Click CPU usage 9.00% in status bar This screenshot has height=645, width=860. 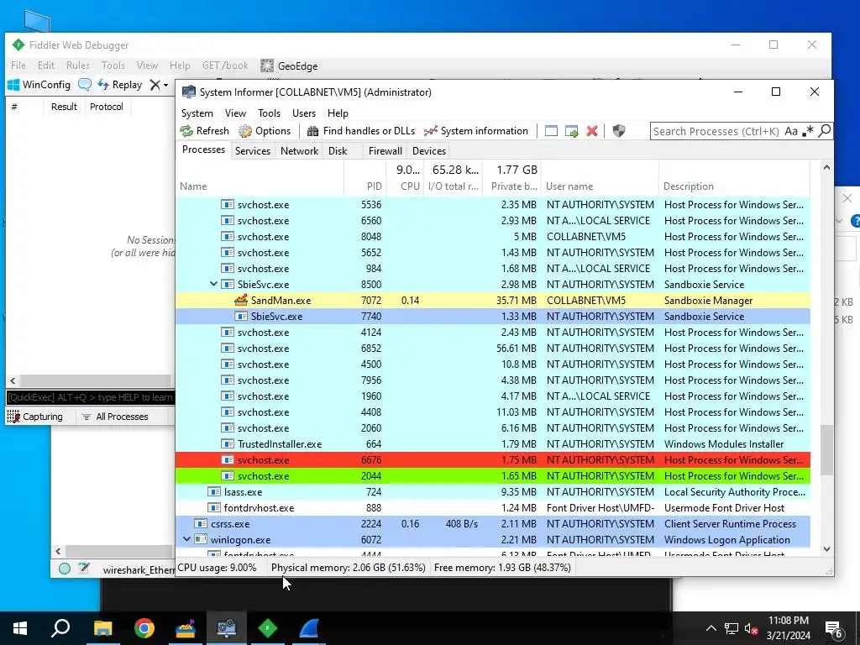218,568
